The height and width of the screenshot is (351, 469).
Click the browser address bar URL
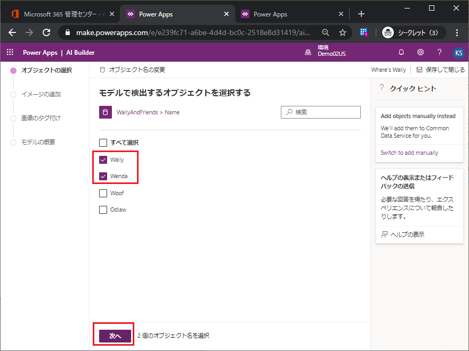[193, 32]
